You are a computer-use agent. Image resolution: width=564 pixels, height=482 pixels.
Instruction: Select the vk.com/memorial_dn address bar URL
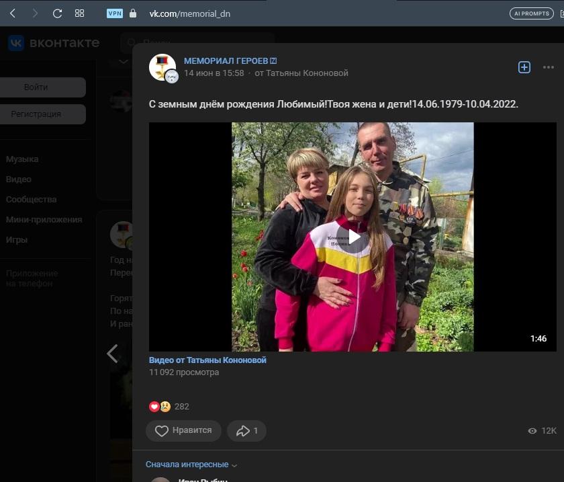coord(189,13)
